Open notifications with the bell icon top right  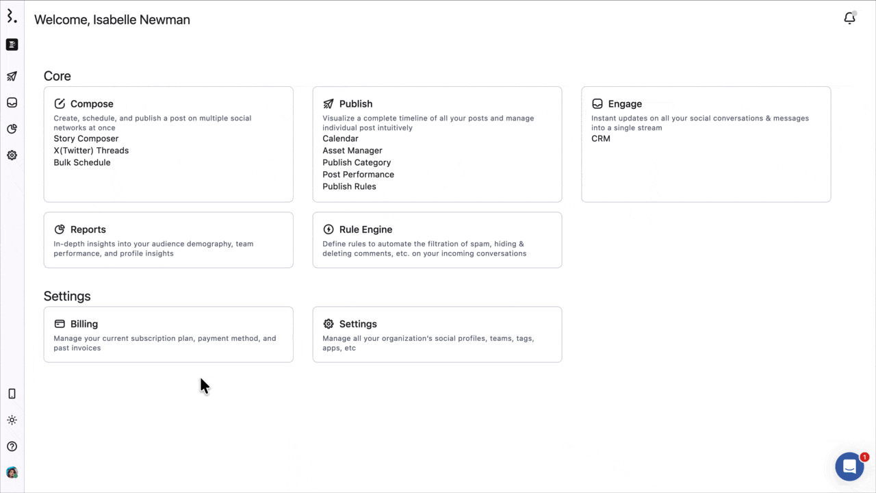pyautogui.click(x=849, y=18)
